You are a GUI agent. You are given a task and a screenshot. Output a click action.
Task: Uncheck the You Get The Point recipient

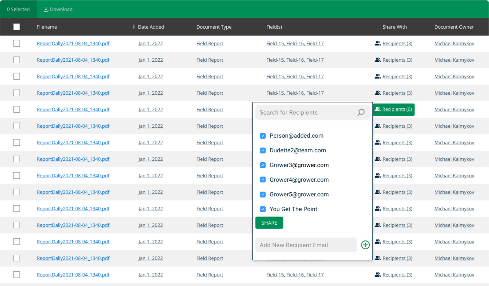pyautogui.click(x=263, y=209)
